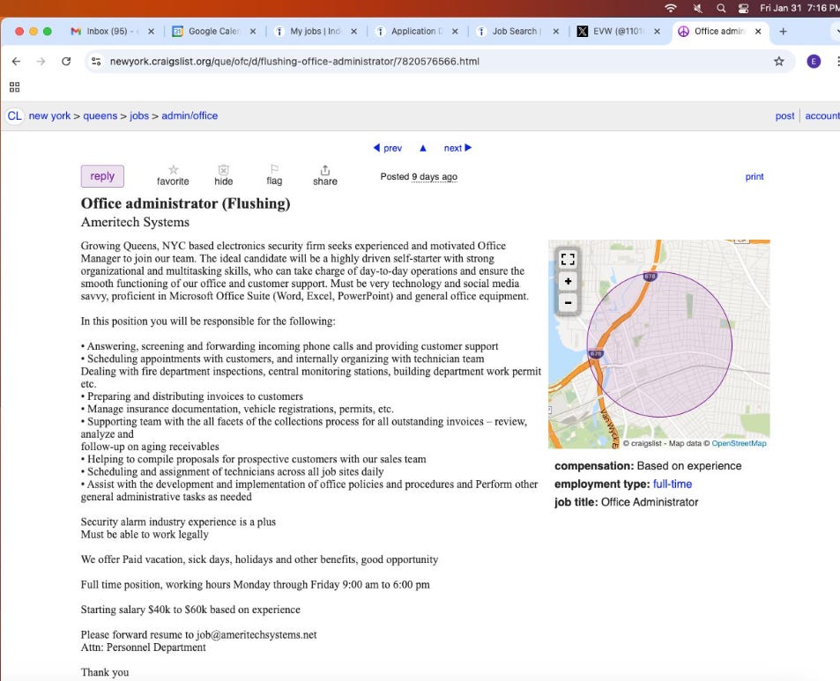
Task: Toggle the map fullscreen button
Action: coord(568,260)
